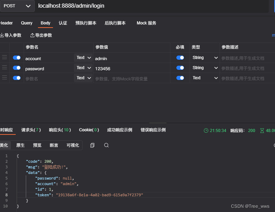Click the localhost:8888/admin/login URL field
The height and width of the screenshot is (212, 275).
click(152, 6)
